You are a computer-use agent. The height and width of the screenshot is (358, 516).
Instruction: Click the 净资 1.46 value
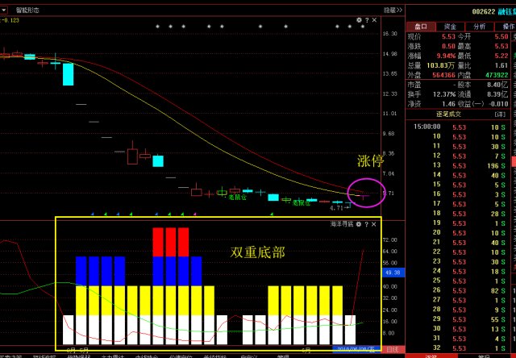click(x=448, y=104)
